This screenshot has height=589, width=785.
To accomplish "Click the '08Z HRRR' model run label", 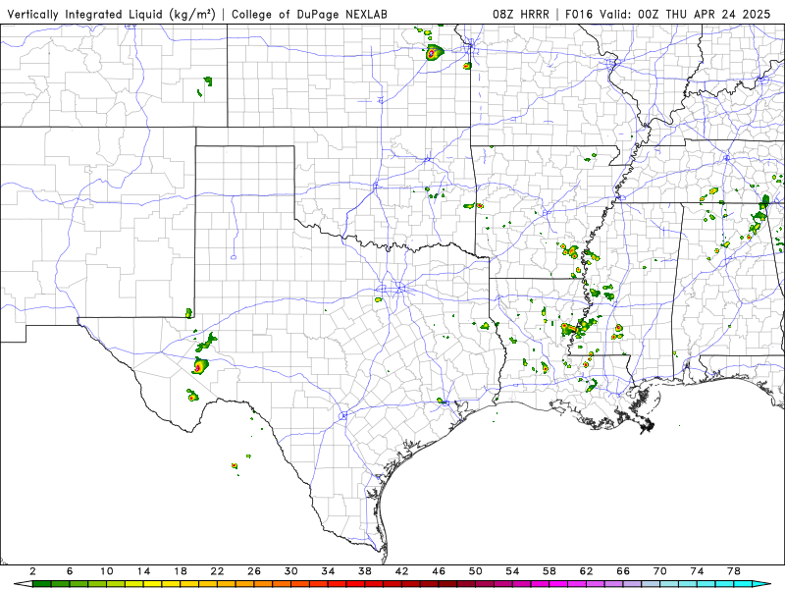I will click(x=521, y=14).
